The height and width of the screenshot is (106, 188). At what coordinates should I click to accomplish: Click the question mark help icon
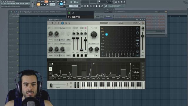[125, 2]
